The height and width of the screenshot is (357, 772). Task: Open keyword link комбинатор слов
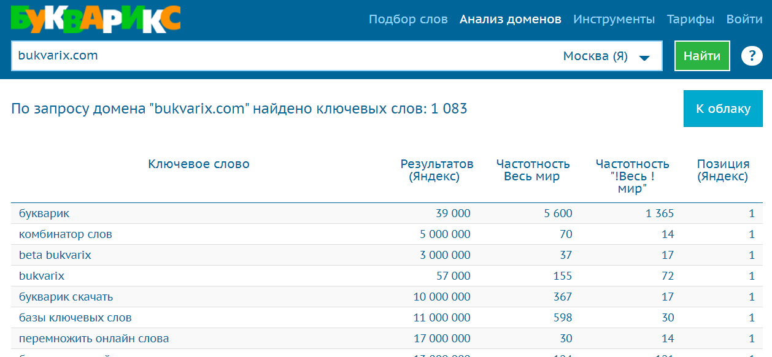point(66,234)
